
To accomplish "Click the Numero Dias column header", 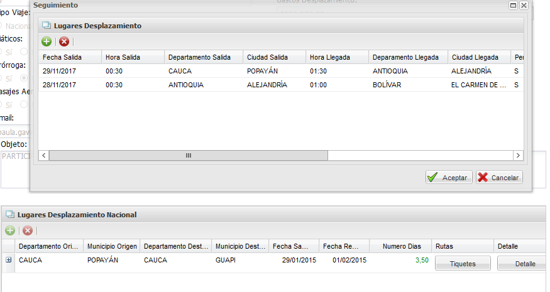I will 400,246.
